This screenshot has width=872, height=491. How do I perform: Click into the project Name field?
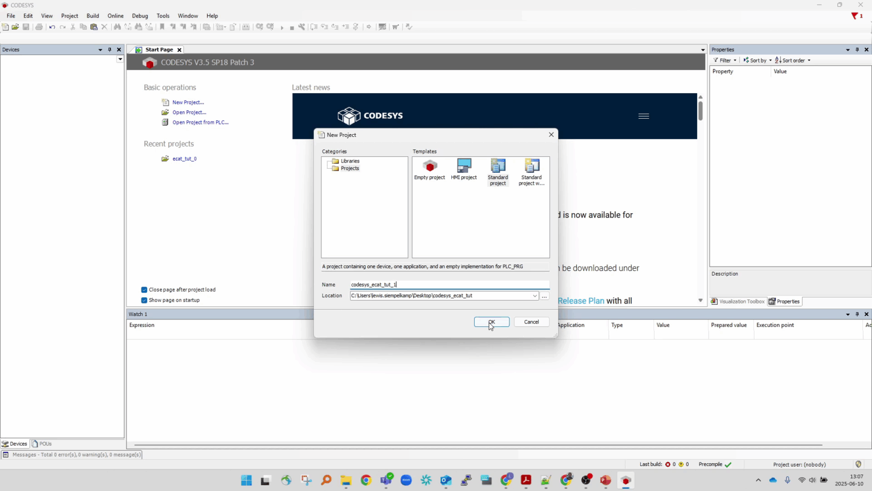point(448,285)
